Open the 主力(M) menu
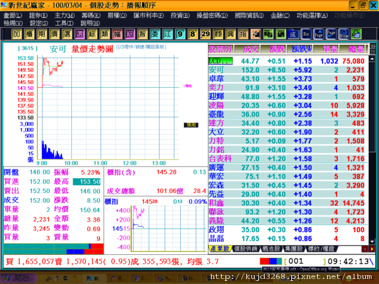 click(x=64, y=15)
